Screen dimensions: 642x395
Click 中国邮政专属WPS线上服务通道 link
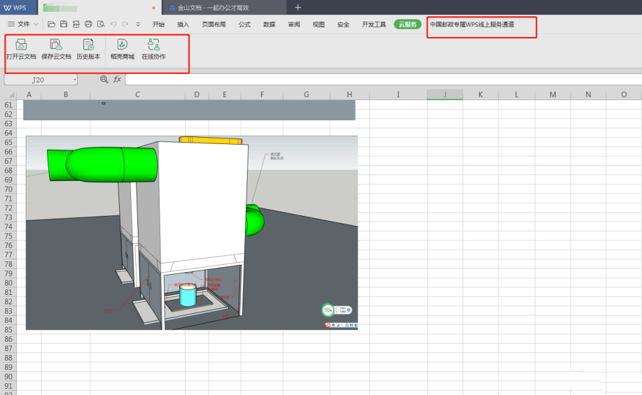tap(472, 24)
